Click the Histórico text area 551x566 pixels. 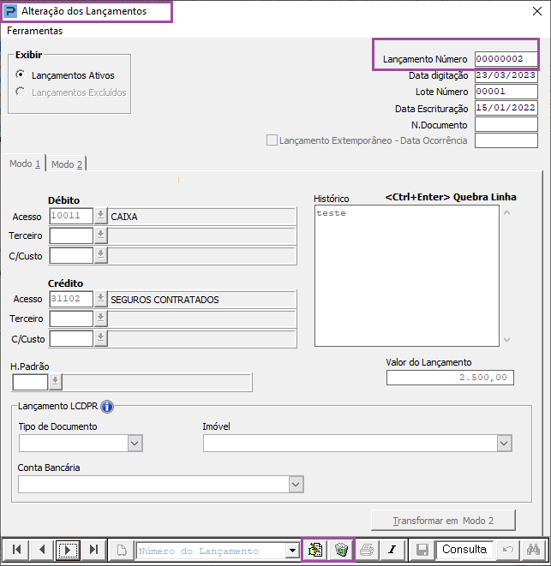point(407,276)
